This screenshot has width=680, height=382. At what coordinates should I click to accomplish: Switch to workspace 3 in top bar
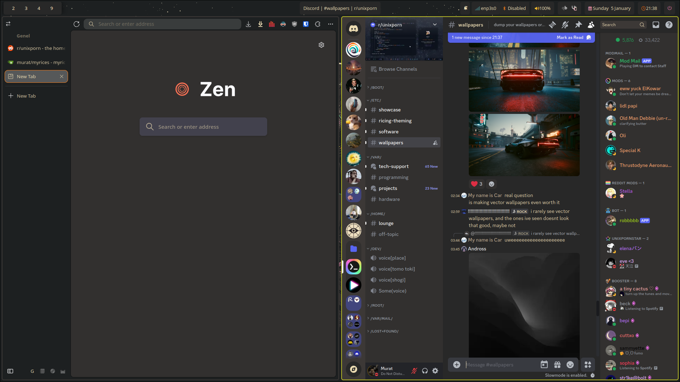pyautogui.click(x=26, y=8)
